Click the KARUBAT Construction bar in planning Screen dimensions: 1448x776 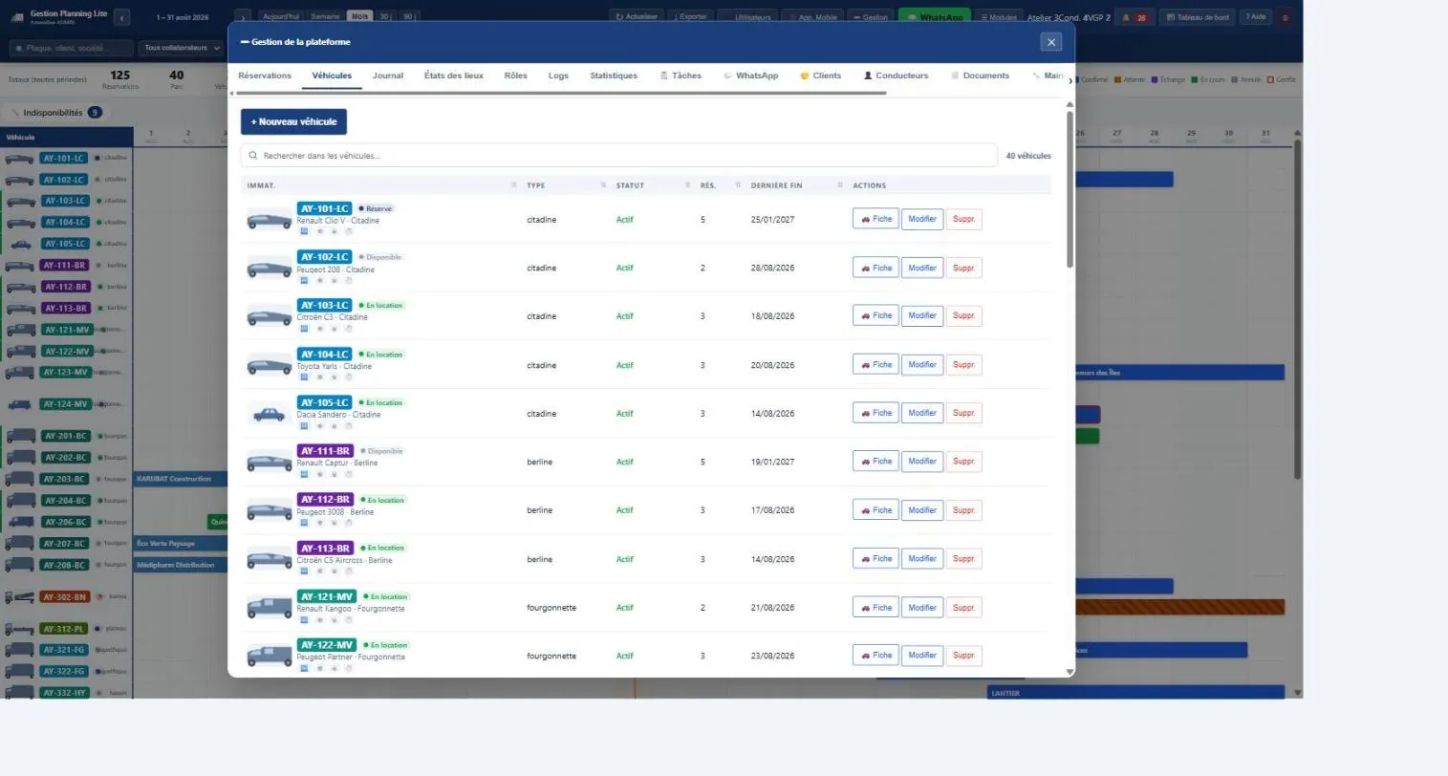[x=181, y=479]
